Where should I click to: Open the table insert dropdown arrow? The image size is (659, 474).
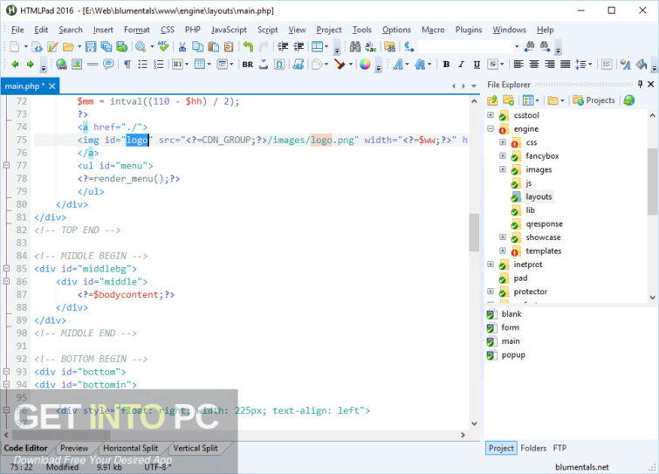[209, 65]
